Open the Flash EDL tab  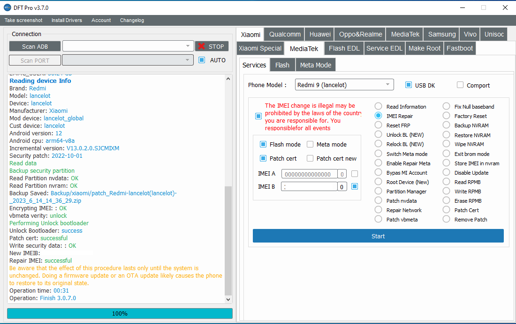click(x=344, y=48)
